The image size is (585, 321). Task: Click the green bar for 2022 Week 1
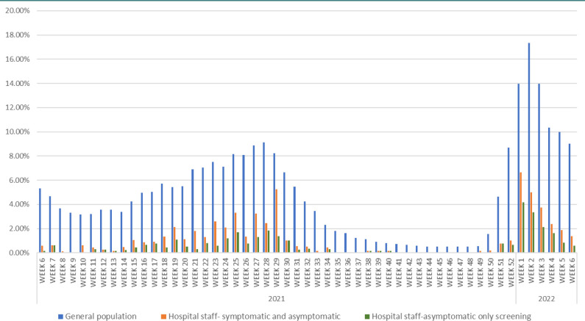pyautogui.click(x=523, y=228)
